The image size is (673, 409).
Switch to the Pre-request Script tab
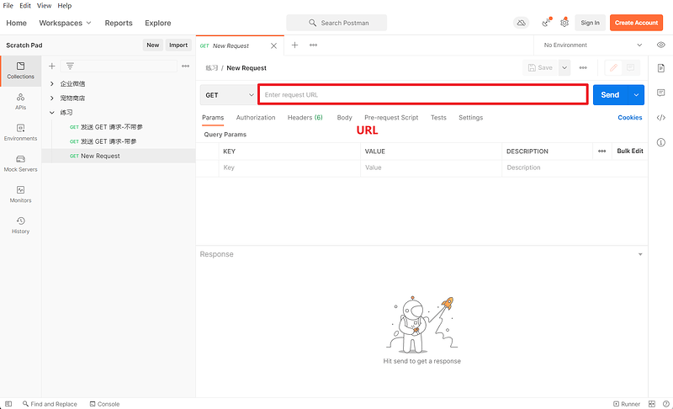[391, 118]
